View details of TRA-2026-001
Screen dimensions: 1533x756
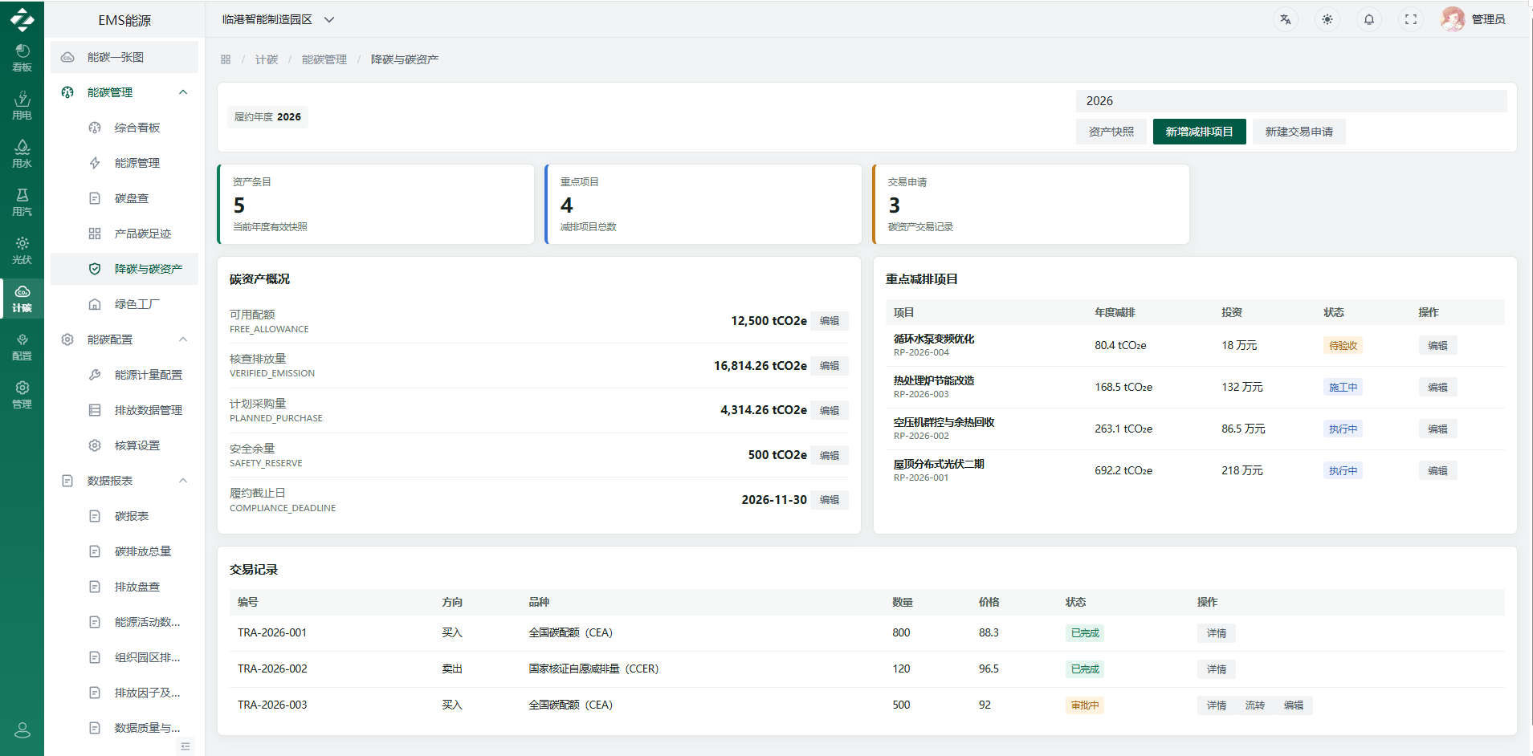1216,633
